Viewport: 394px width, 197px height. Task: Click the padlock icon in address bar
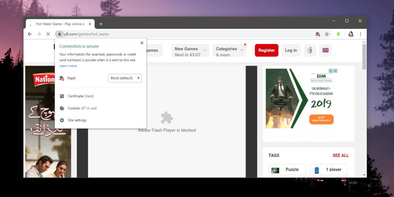tap(59, 34)
